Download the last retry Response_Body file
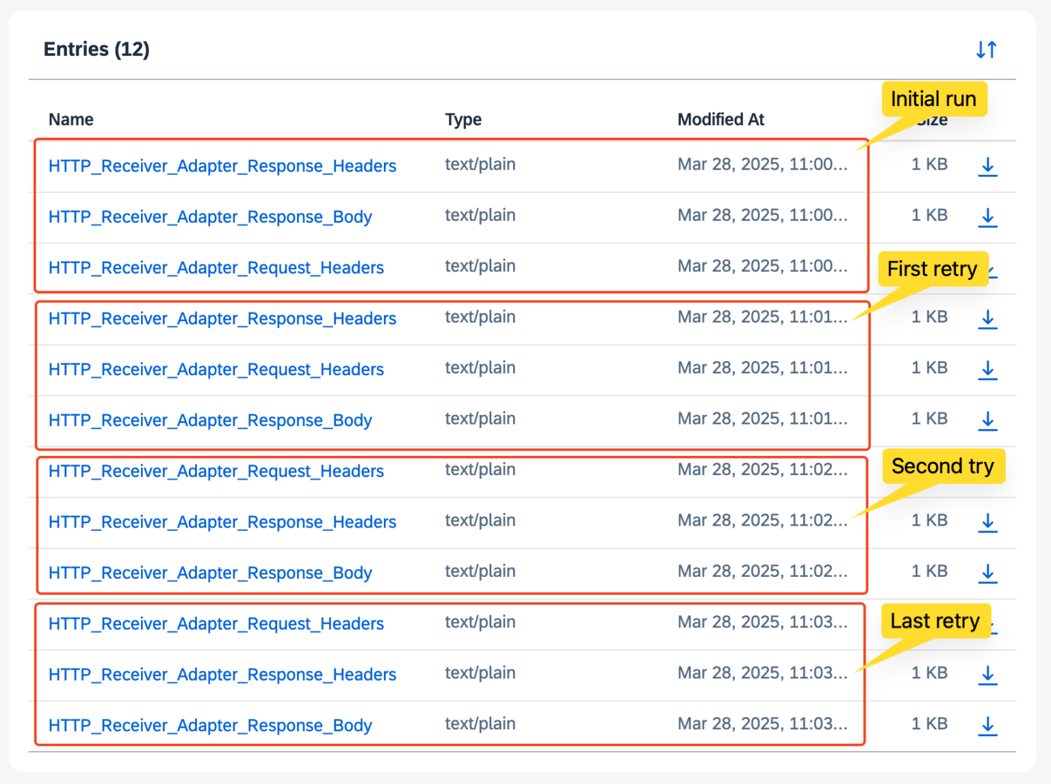This screenshot has width=1051, height=784. [987, 727]
